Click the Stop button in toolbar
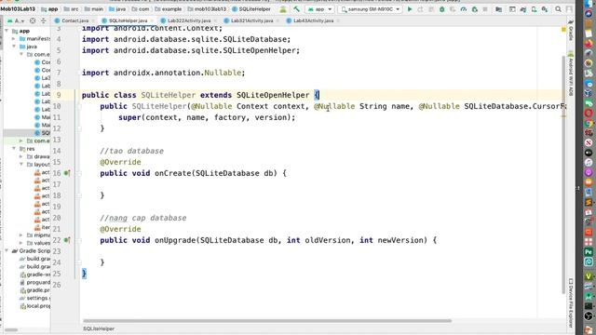This screenshot has width=596, height=335. coord(485,9)
